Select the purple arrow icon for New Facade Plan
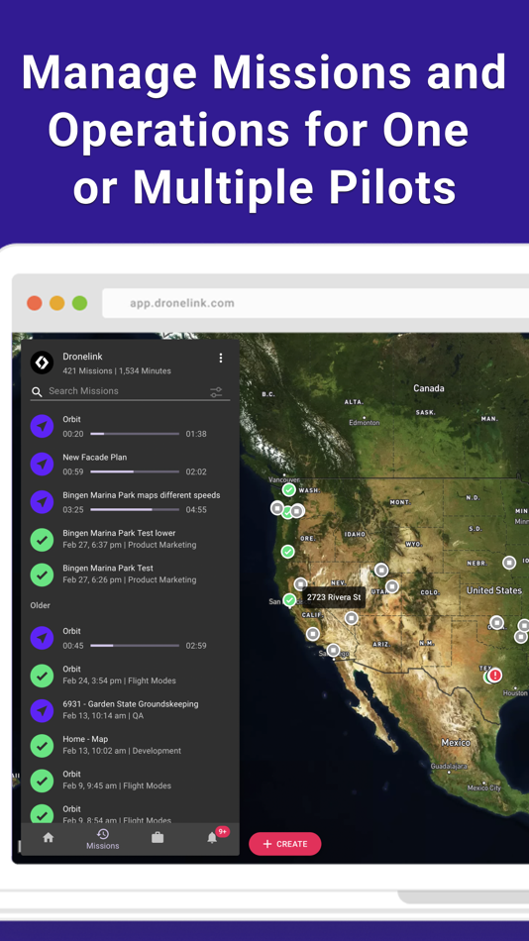This screenshot has width=529, height=941. pos(42,464)
